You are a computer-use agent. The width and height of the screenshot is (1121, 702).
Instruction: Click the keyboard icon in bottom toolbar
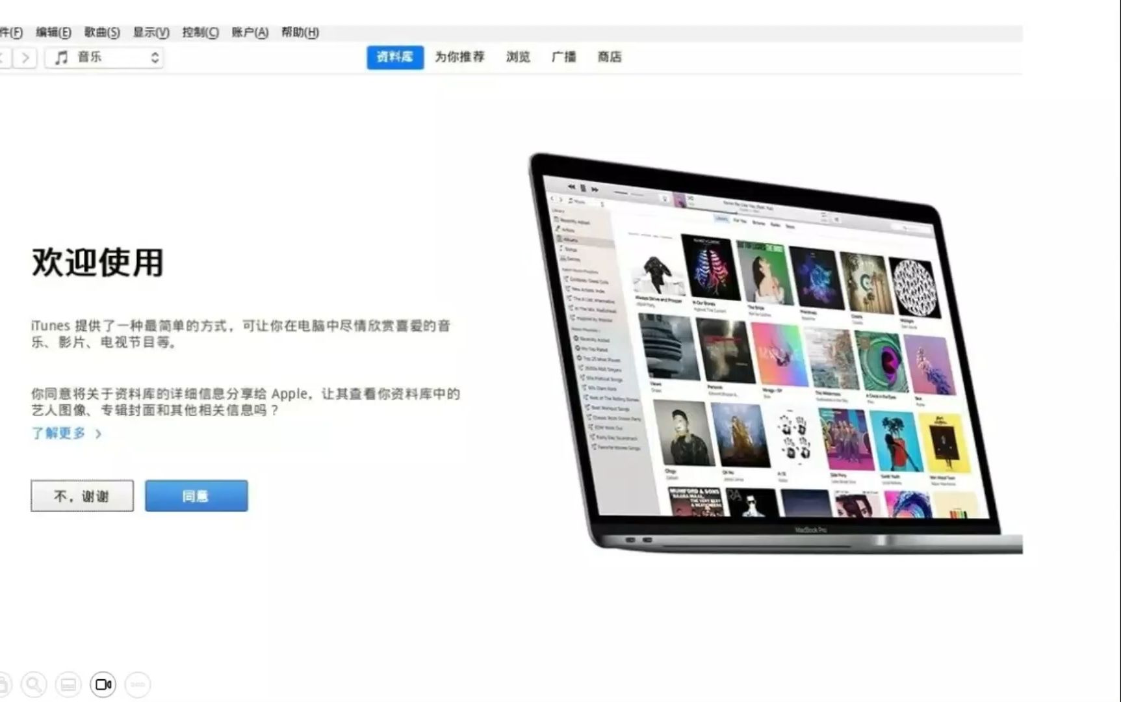coord(68,684)
